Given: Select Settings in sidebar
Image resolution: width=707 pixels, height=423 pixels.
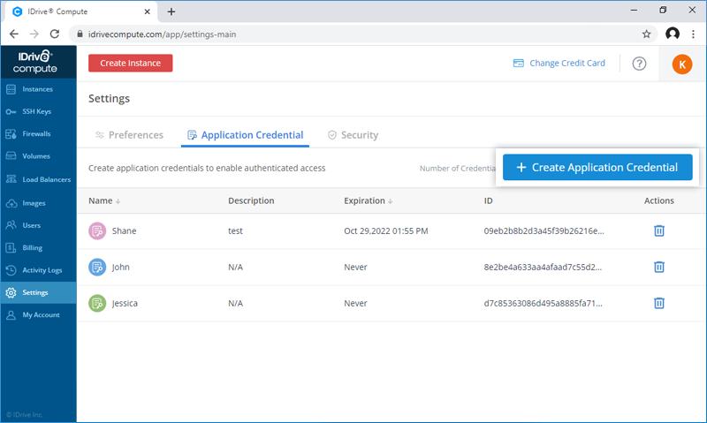Looking at the screenshot, I should pos(38,292).
